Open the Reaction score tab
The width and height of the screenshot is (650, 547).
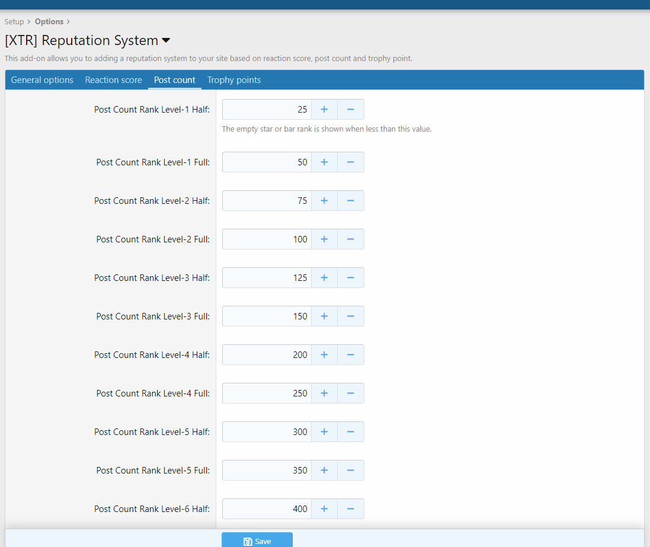(x=113, y=80)
